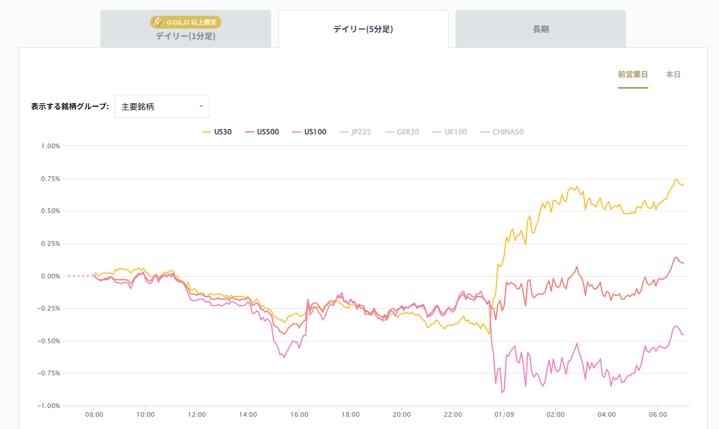Click the GOLD以上限定 medal badge

[186, 22]
